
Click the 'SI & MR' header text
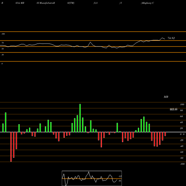point(20,3)
